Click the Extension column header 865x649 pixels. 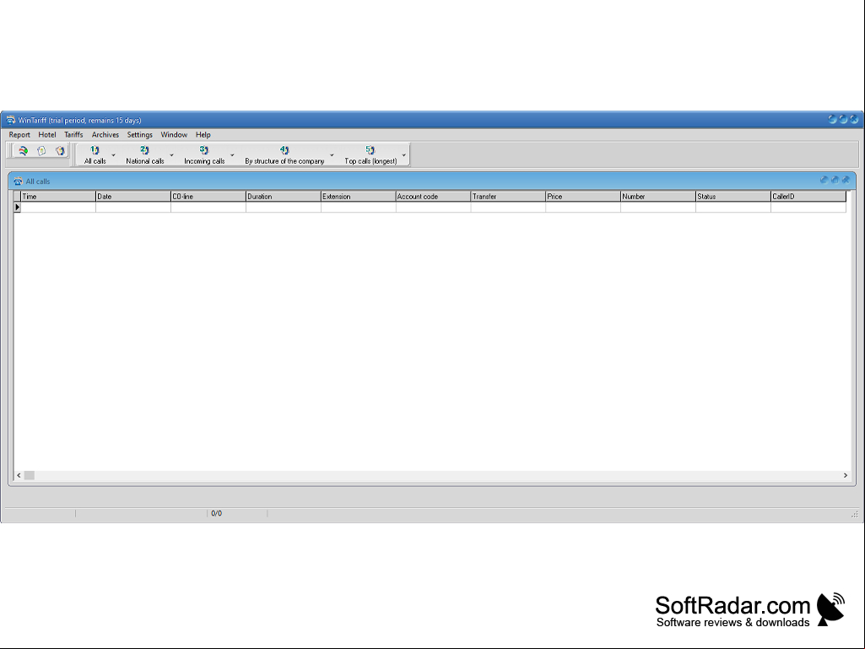358,197
